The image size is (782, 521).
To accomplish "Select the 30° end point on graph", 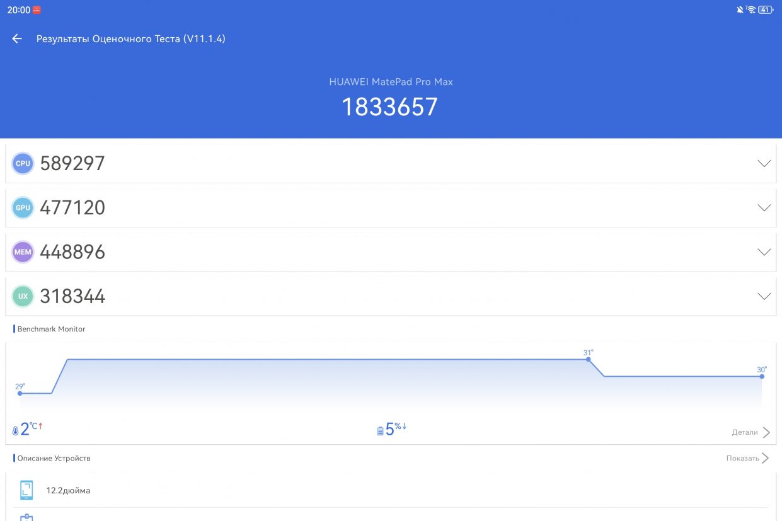I will 762,376.
